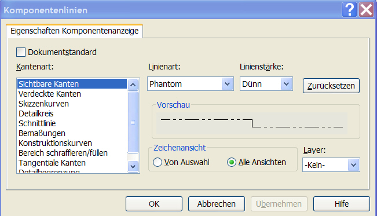Click the Hilfe button

(x=342, y=204)
